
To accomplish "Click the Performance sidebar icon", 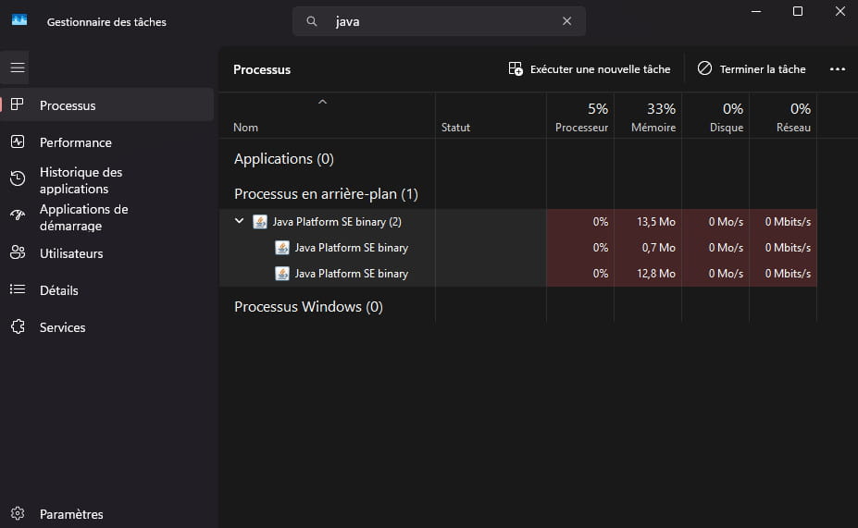I will coord(18,142).
